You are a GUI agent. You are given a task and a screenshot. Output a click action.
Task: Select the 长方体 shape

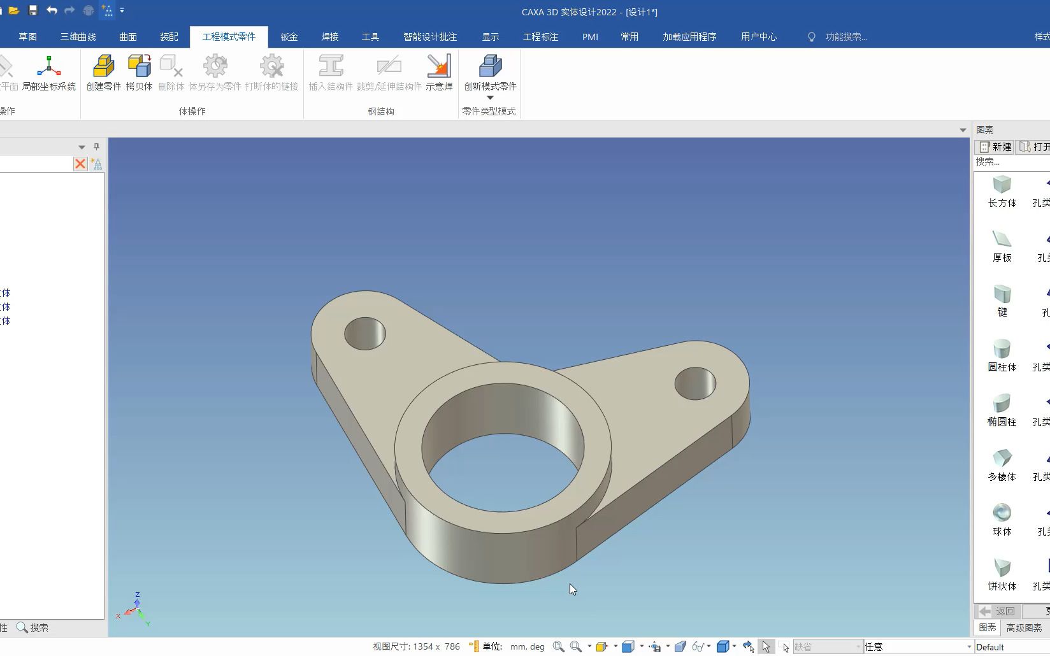pyautogui.click(x=1002, y=192)
